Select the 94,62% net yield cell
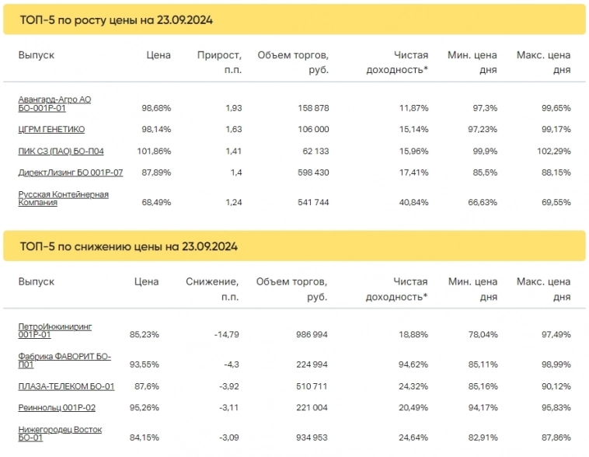The height and width of the screenshot is (457, 589). pos(413,361)
